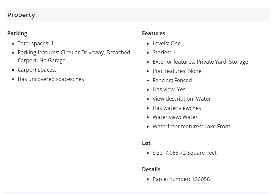Select the Carport spaces: 1 line

(x=39, y=70)
